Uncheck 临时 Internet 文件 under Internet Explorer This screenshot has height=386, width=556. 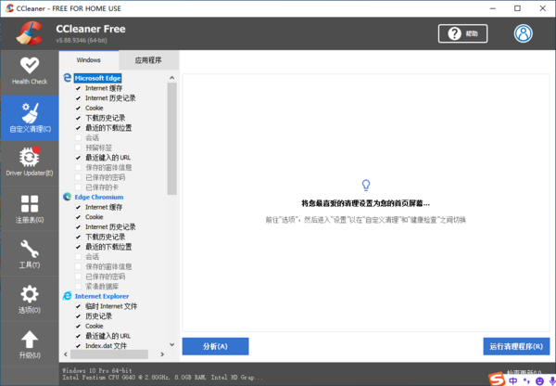[x=79, y=306]
